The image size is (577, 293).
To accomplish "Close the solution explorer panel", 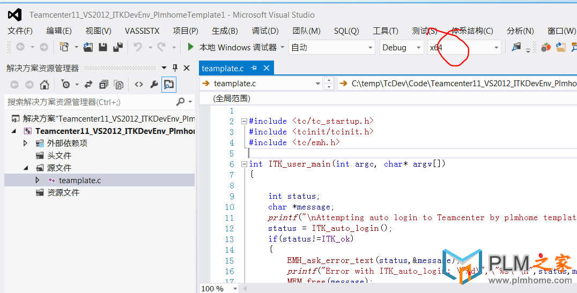I will coord(187,67).
